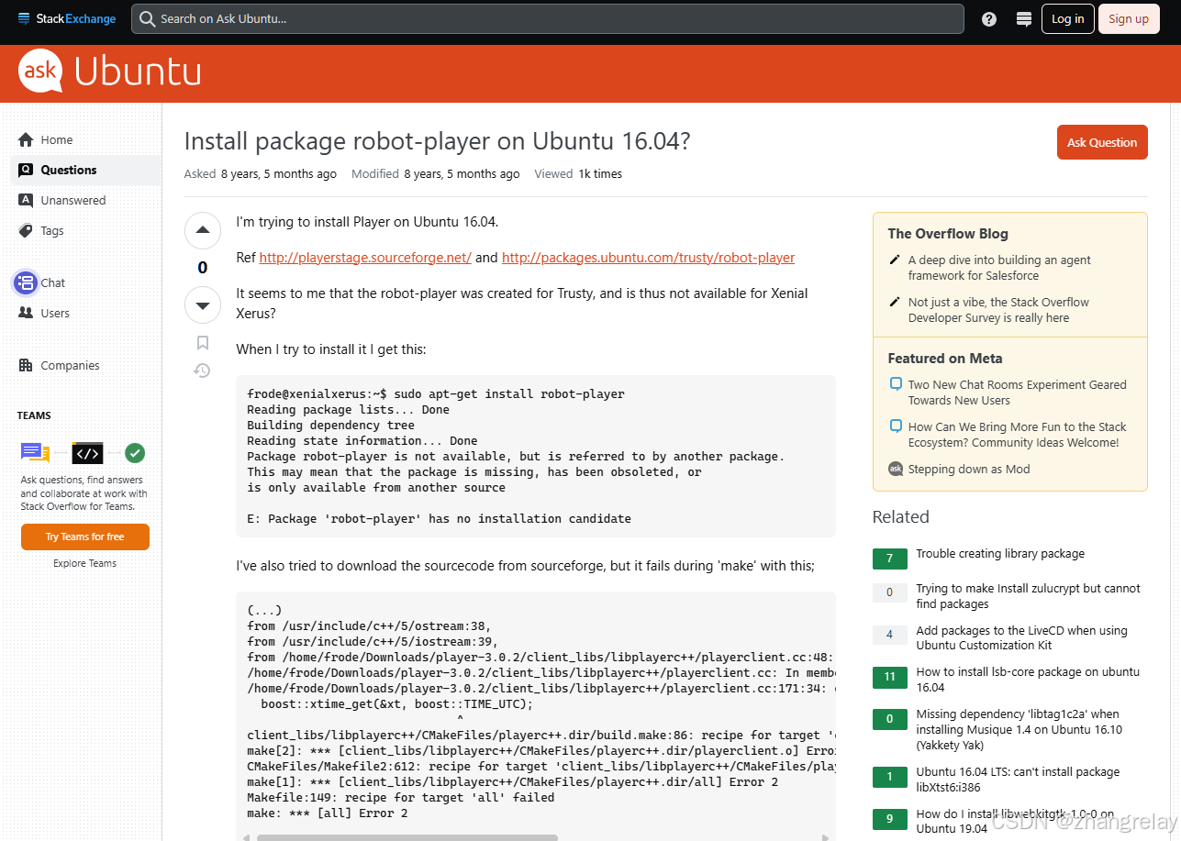
Task: Click the Ask Ubuntu logo
Action: point(109,72)
